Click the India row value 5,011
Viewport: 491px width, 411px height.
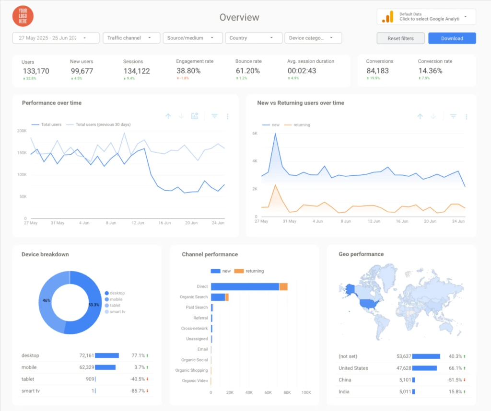(405, 392)
